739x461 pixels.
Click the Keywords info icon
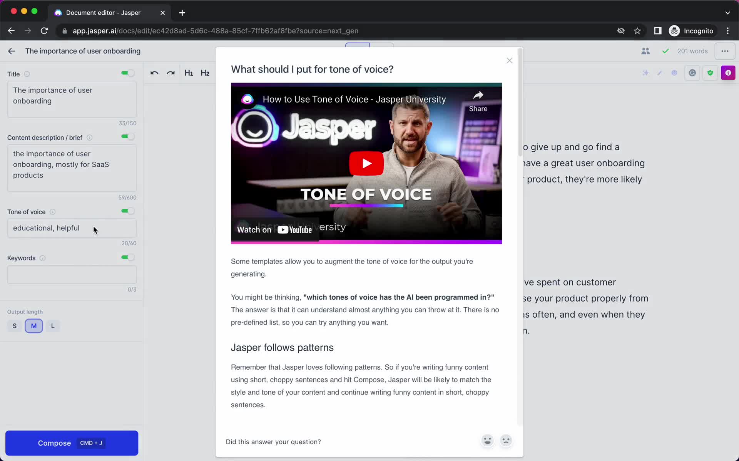click(43, 258)
